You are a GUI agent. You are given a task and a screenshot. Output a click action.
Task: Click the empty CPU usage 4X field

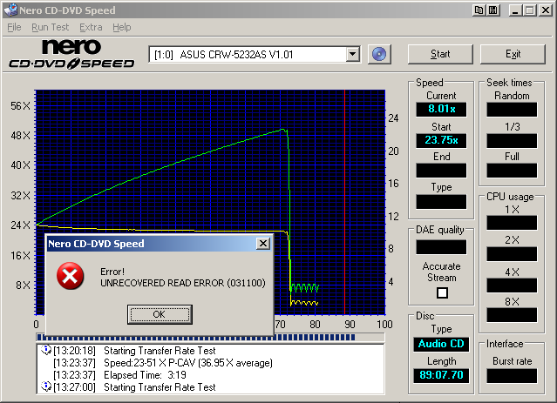click(x=512, y=285)
